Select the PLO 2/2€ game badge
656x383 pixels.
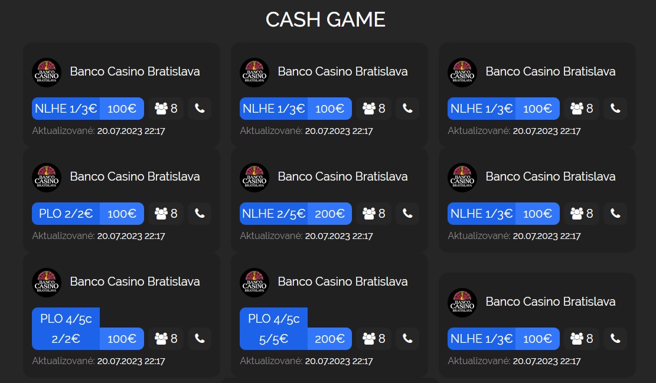click(66, 214)
